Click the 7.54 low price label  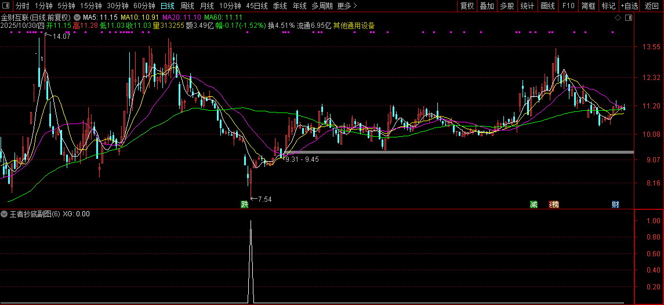click(x=264, y=199)
